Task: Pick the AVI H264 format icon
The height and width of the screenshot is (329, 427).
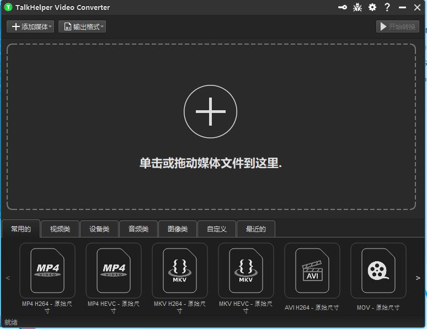Action: click(312, 271)
